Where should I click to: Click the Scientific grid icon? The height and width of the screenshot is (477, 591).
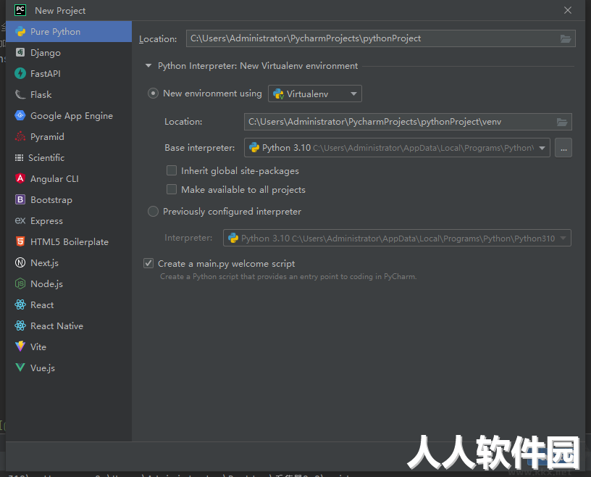[19, 158]
